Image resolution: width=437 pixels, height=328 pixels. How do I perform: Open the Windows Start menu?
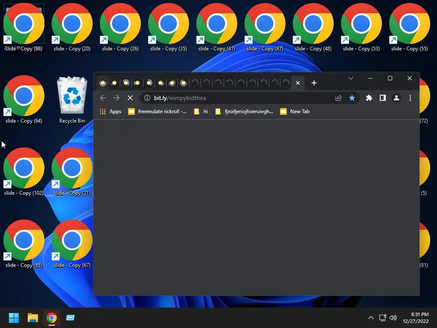14,318
